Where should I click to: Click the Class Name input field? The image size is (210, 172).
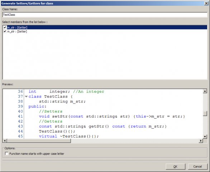tap(105, 15)
